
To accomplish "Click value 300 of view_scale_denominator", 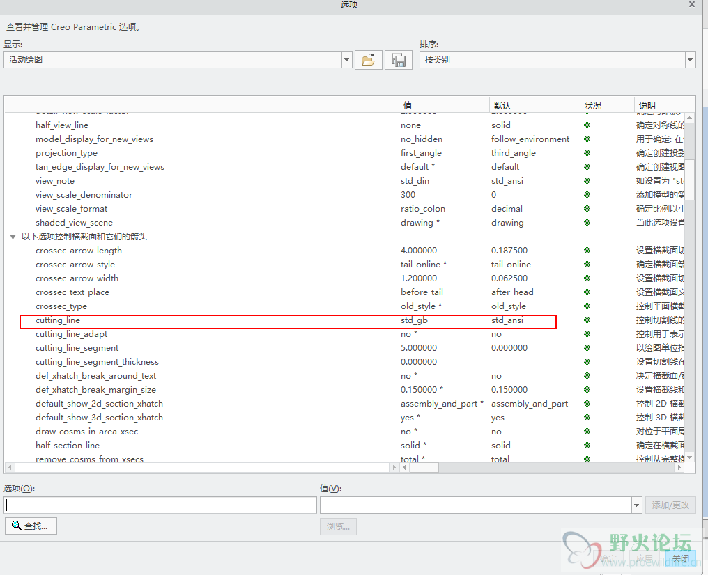I will 408,195.
